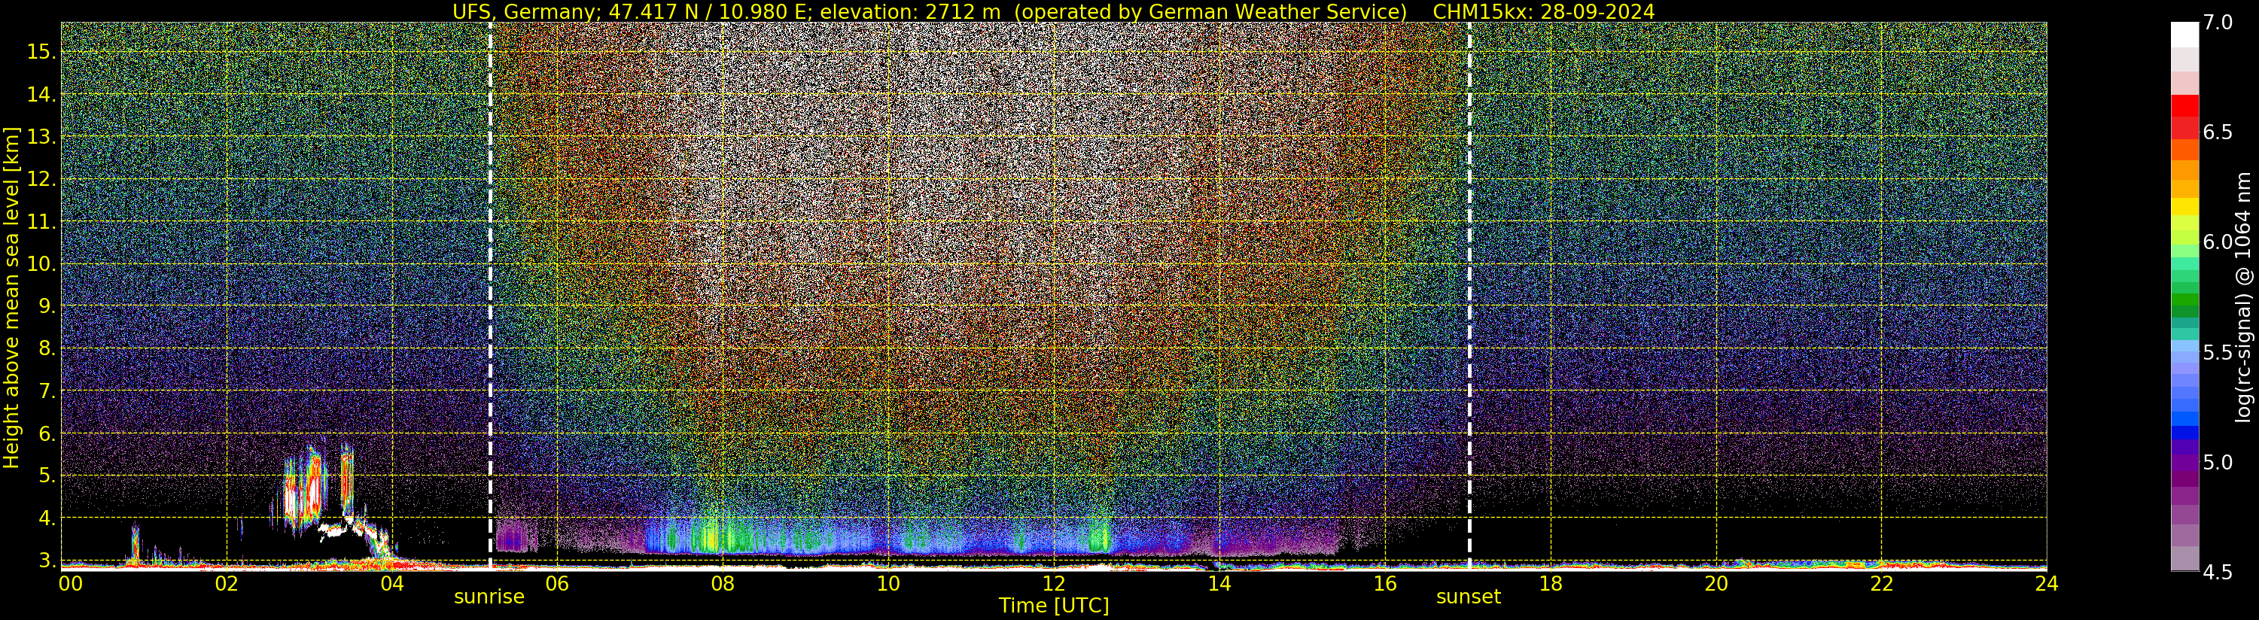Image resolution: width=2259 pixels, height=620 pixels.
Task: Click the '13.' height tick label
Action: (x=41, y=137)
